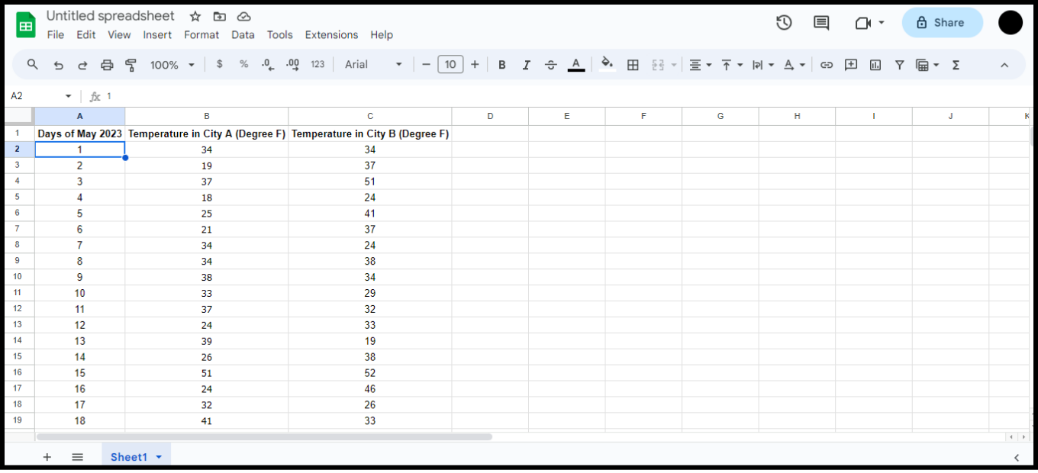Toggle strikethrough formatting
1038x473 pixels.
[551, 65]
